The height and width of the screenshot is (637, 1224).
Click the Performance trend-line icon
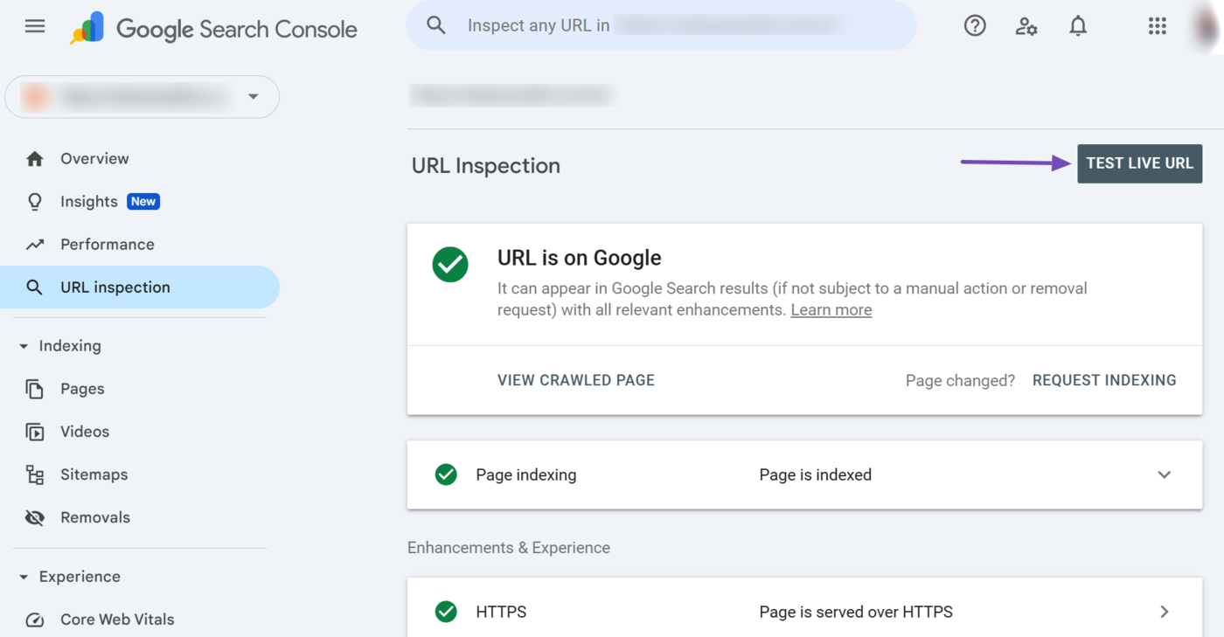click(35, 245)
